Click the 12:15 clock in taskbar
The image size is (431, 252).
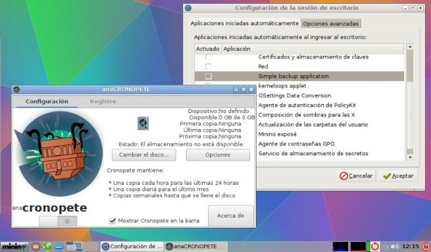410,246
